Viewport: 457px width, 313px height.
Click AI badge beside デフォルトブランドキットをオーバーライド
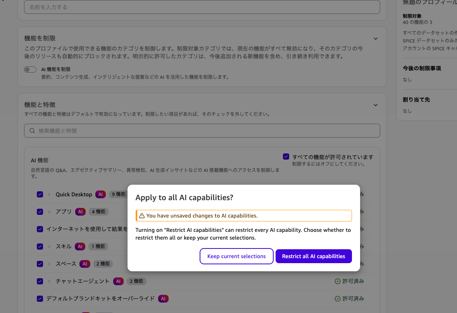[163, 299]
